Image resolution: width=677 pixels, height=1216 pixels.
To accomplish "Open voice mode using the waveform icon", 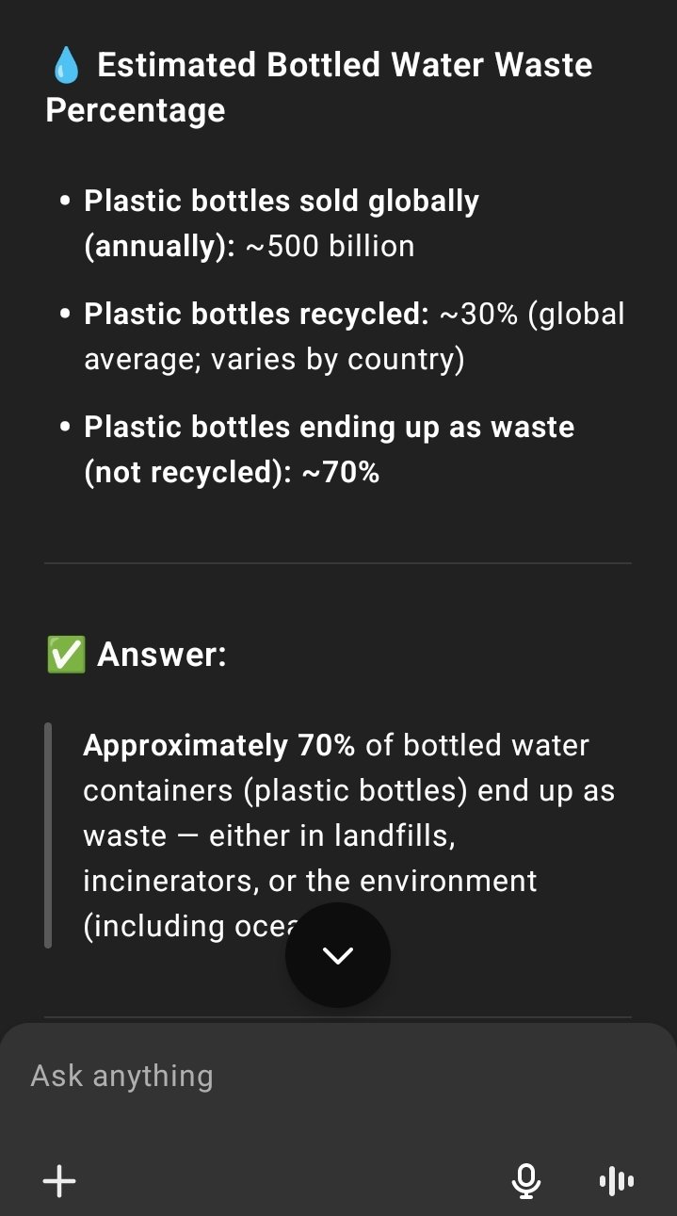I will pos(617,1180).
